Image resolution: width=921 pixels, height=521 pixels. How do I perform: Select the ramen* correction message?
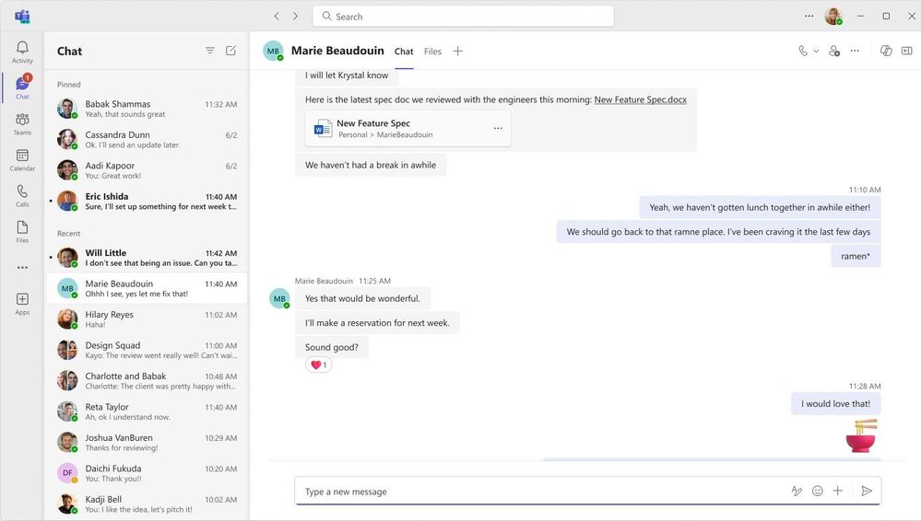[x=856, y=257]
